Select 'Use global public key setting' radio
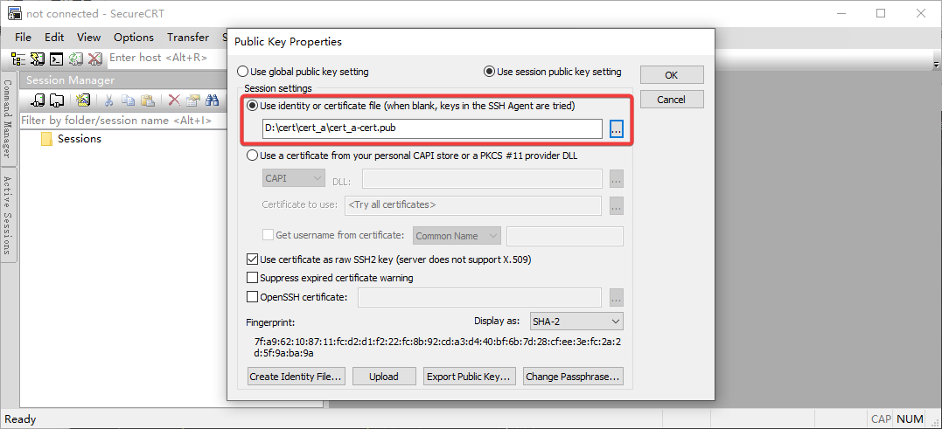This screenshot has width=942, height=429. click(x=244, y=72)
